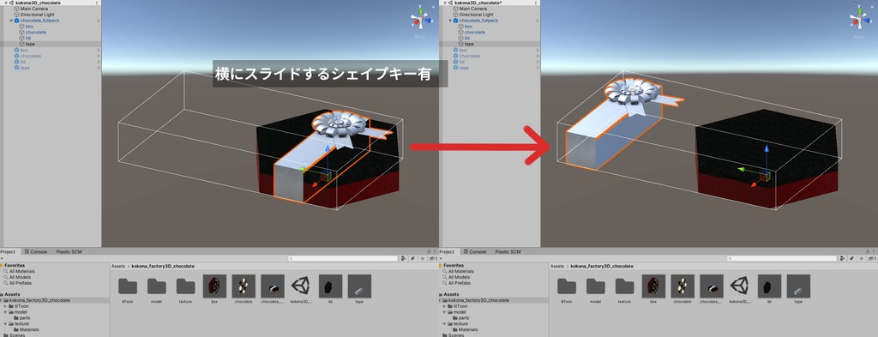
Task: Open chocolate_fullpack prefab chevron in right editor
Action: coord(538,21)
